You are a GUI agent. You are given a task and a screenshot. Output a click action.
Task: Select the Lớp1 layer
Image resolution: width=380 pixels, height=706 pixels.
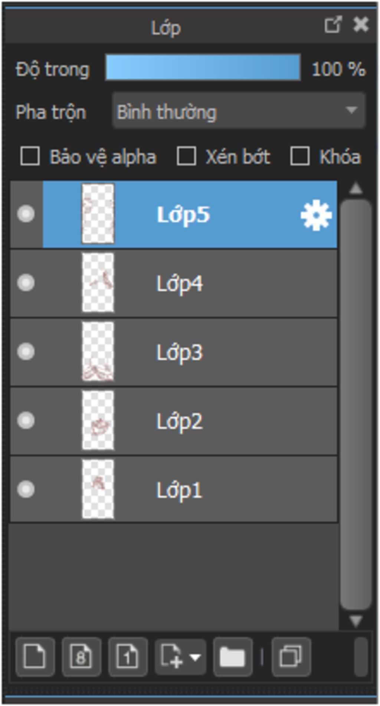174,489
